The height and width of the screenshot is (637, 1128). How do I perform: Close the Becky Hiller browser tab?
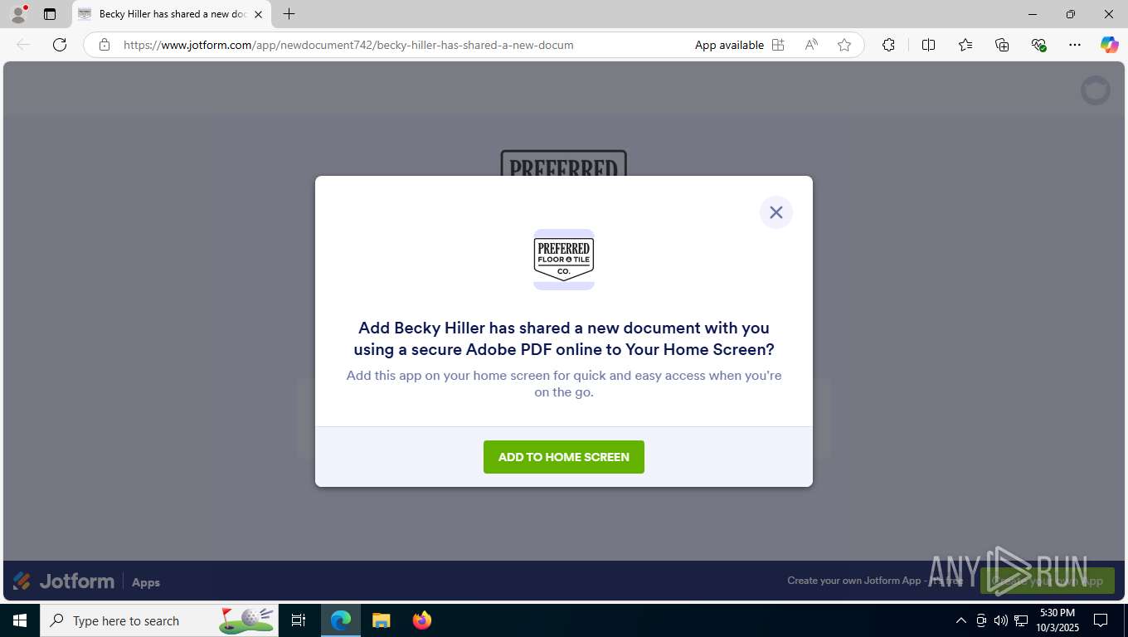pos(258,14)
